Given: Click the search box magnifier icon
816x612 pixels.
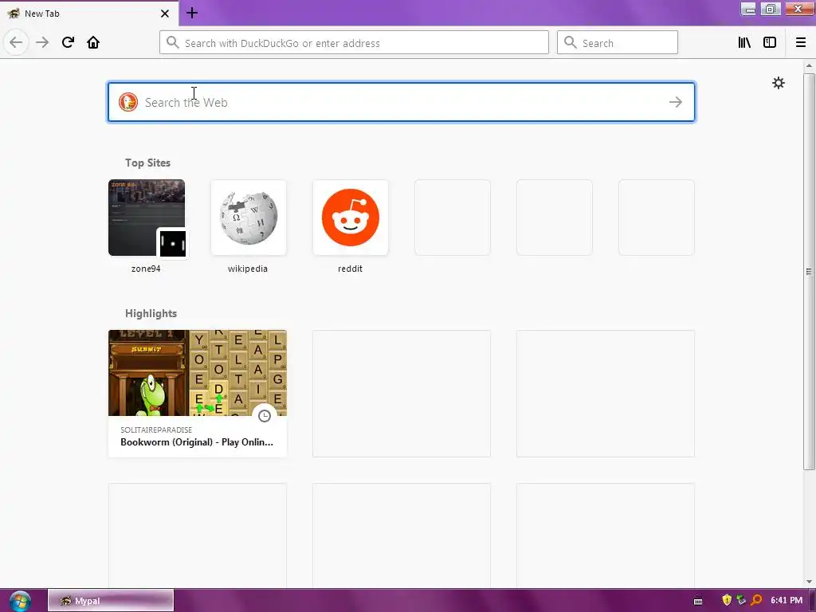Looking at the screenshot, I should click(x=571, y=43).
